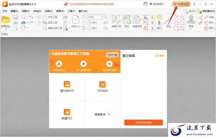Expand the dropdown arrow beside the new document icon
Image resolution: width=216 pixels, height=137 pixels.
(27, 28)
